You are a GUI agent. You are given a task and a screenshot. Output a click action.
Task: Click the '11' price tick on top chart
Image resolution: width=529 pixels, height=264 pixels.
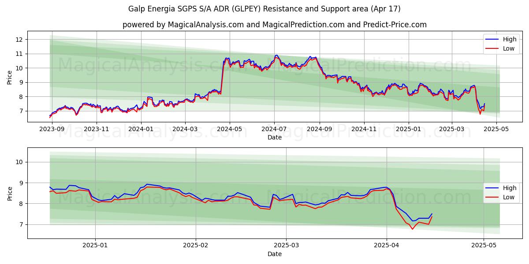(20, 54)
